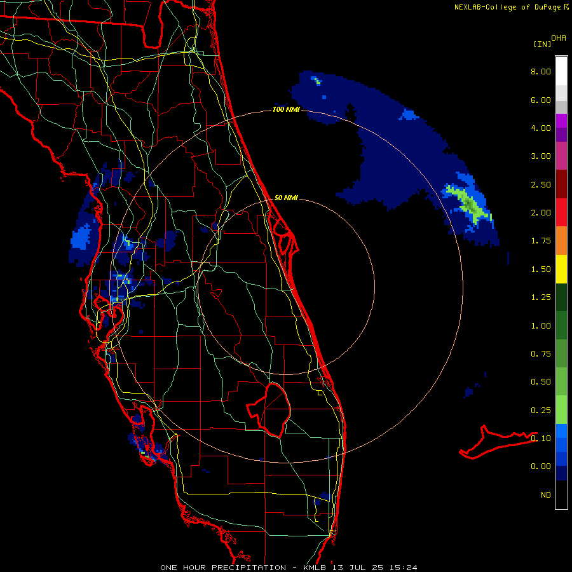Pick the yellow legend swatch

pos(561,269)
